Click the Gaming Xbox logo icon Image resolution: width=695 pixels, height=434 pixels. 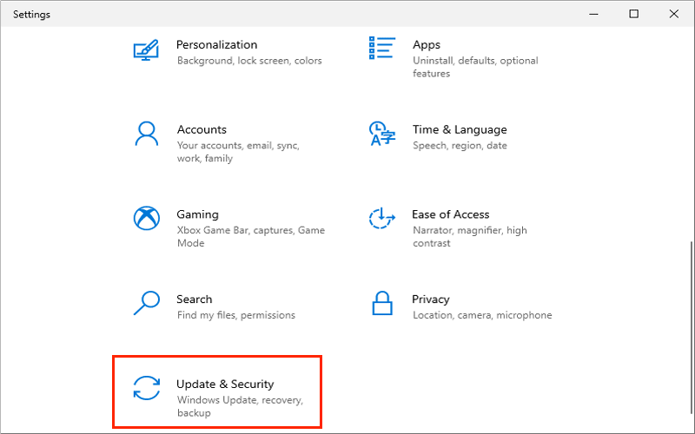coord(147,218)
